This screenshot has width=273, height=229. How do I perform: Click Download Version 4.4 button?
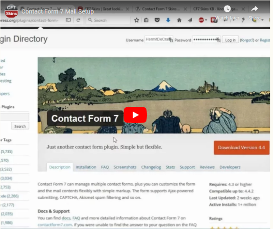click(x=242, y=147)
